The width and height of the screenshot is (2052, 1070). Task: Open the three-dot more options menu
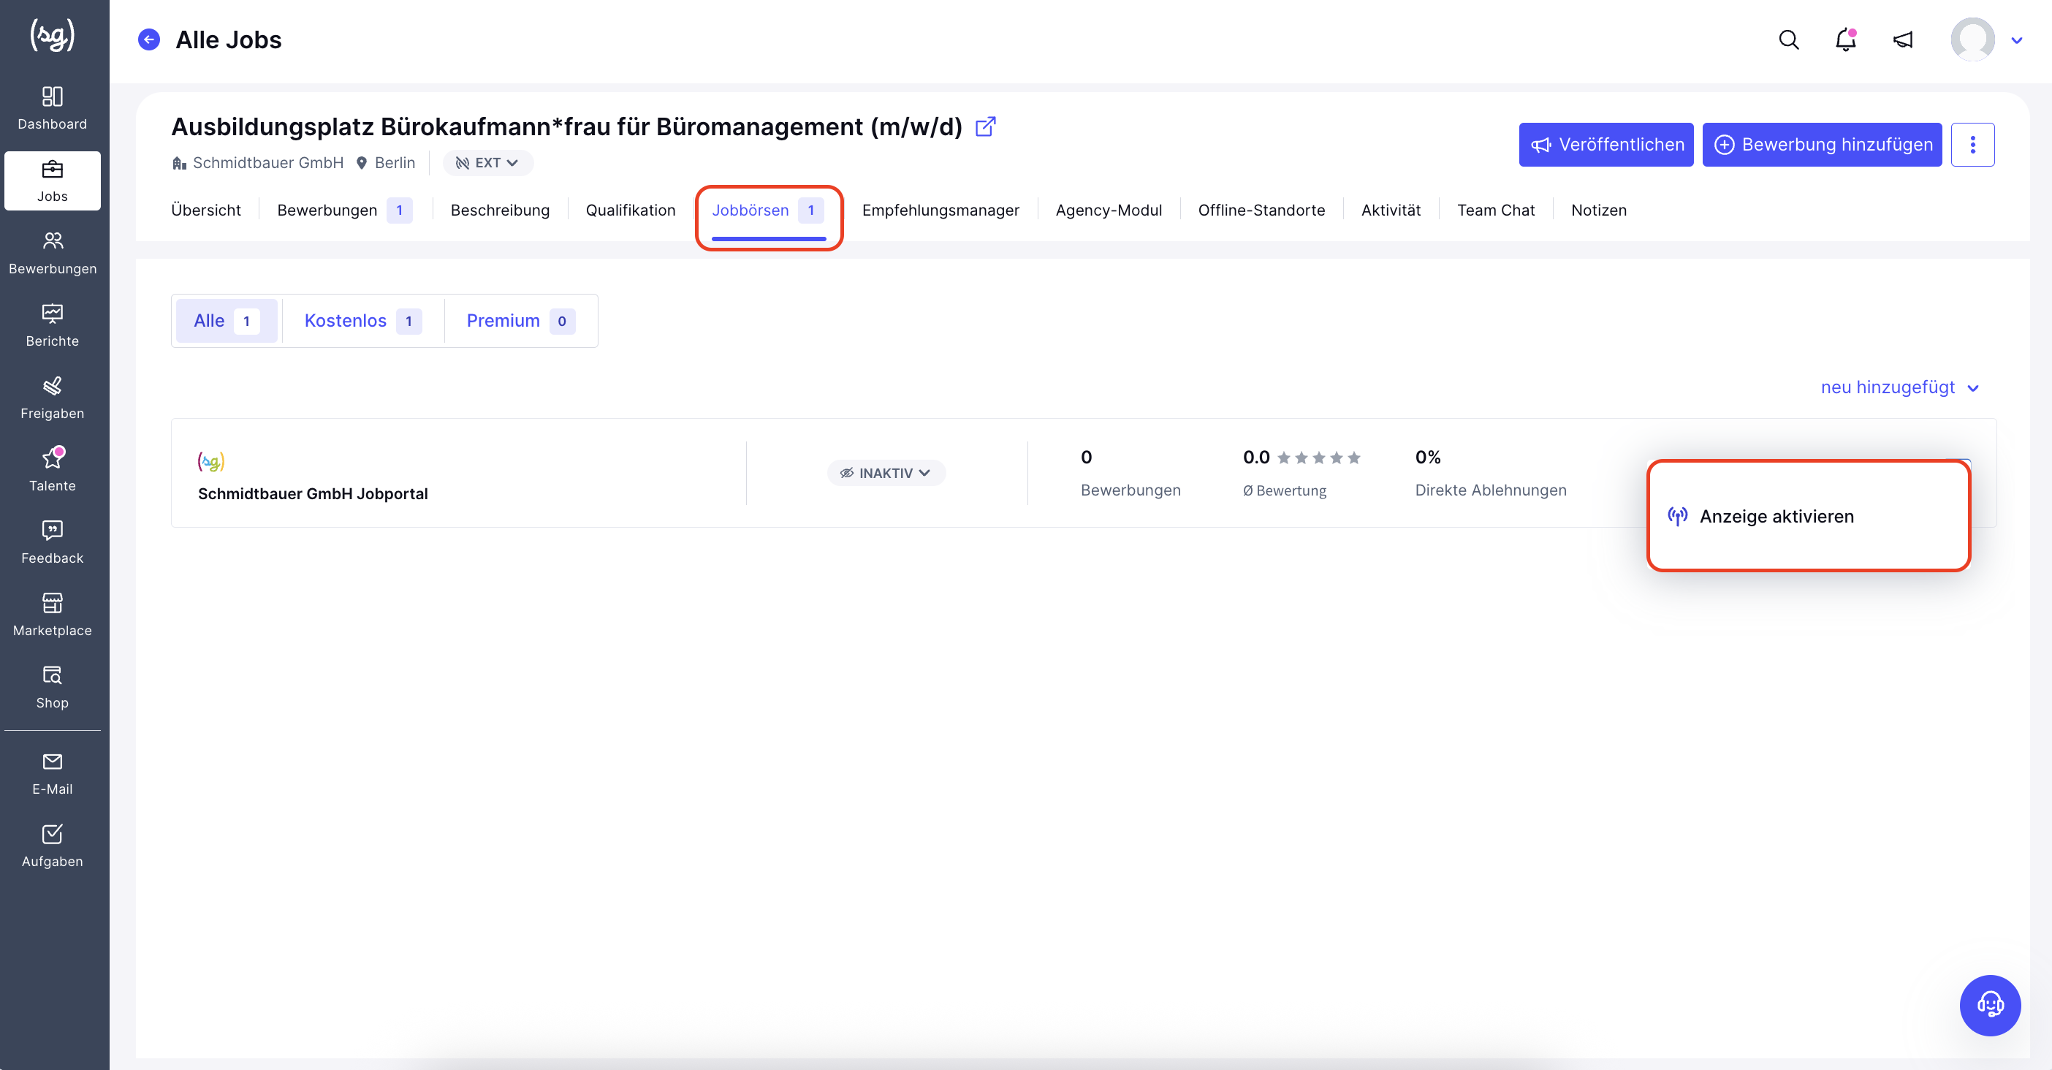click(1972, 145)
